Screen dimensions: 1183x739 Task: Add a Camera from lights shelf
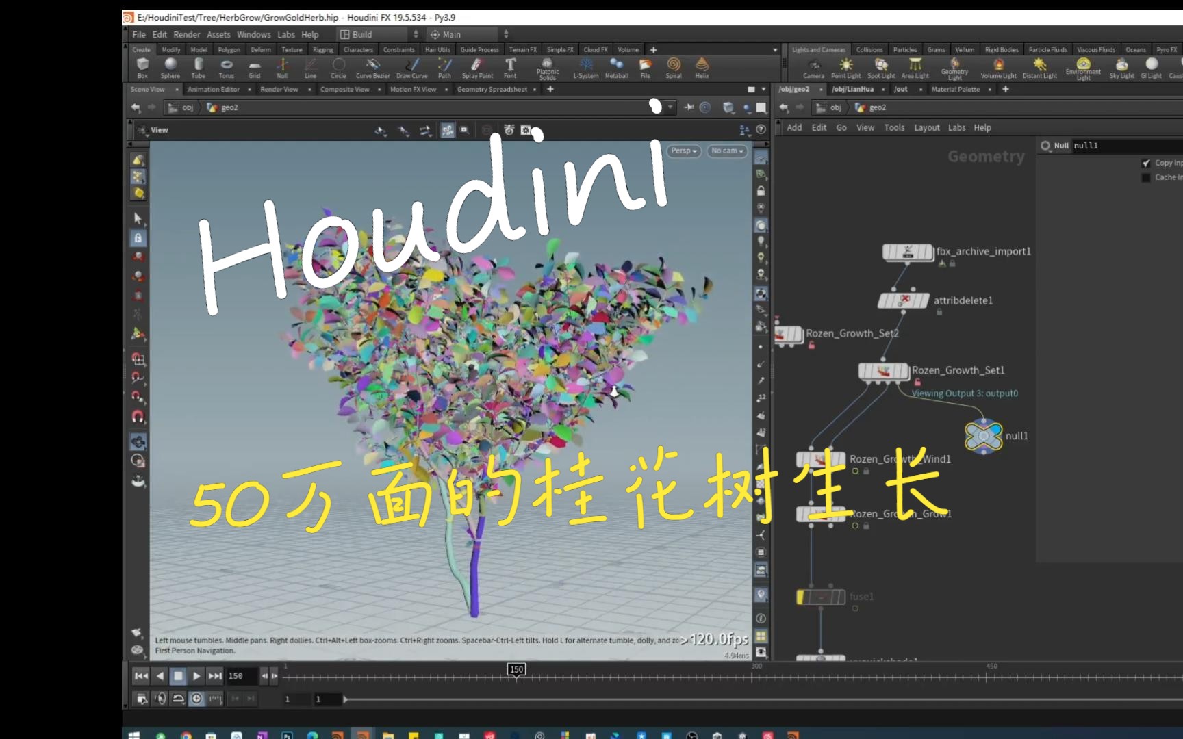[813, 68]
